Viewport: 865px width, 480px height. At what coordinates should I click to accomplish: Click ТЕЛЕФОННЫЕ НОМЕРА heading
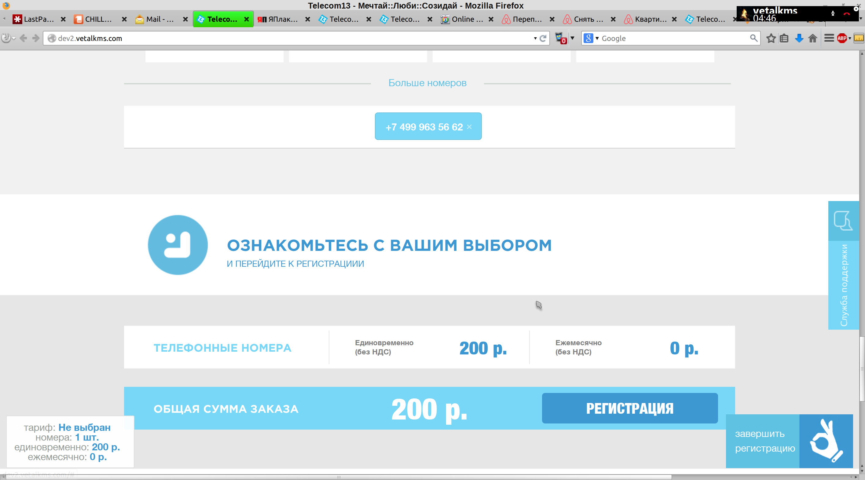pyautogui.click(x=222, y=348)
